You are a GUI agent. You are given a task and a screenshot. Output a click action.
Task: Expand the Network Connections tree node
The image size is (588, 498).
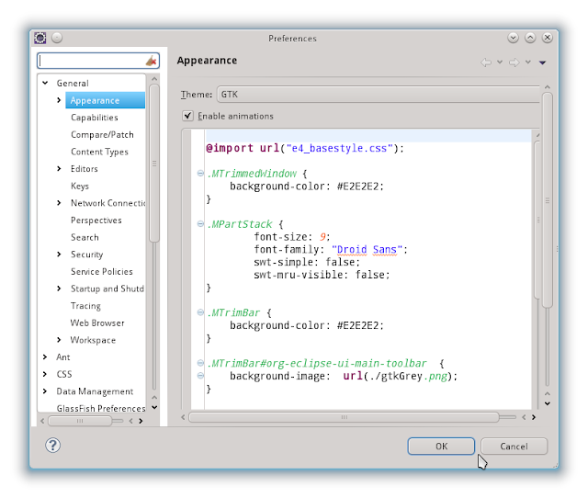point(59,203)
